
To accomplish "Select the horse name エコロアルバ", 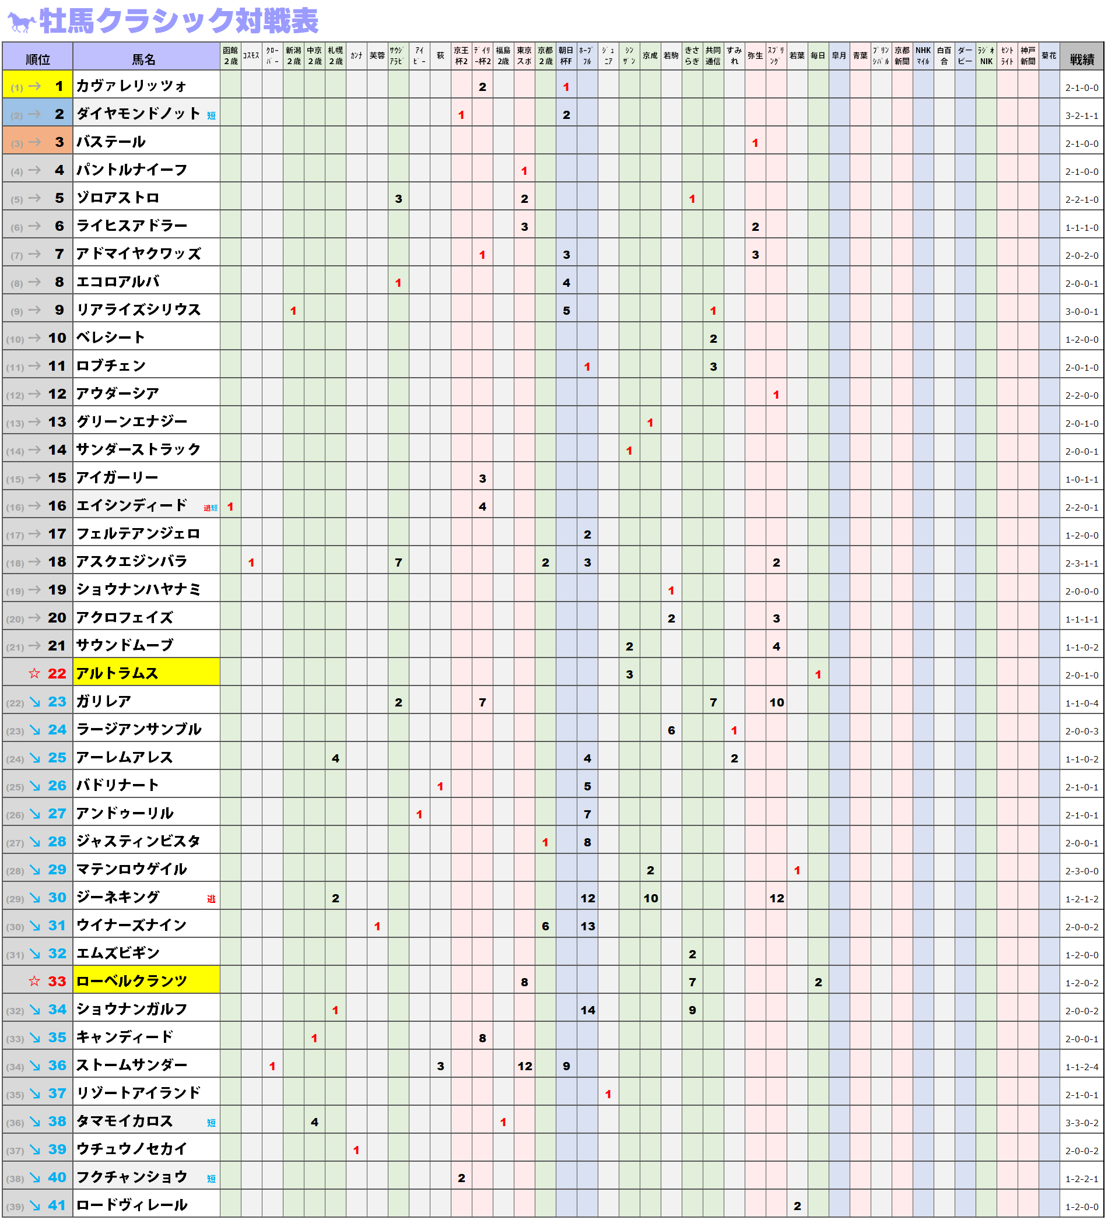I will (x=118, y=282).
